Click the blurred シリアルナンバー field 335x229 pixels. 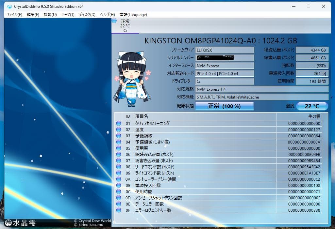225,58
